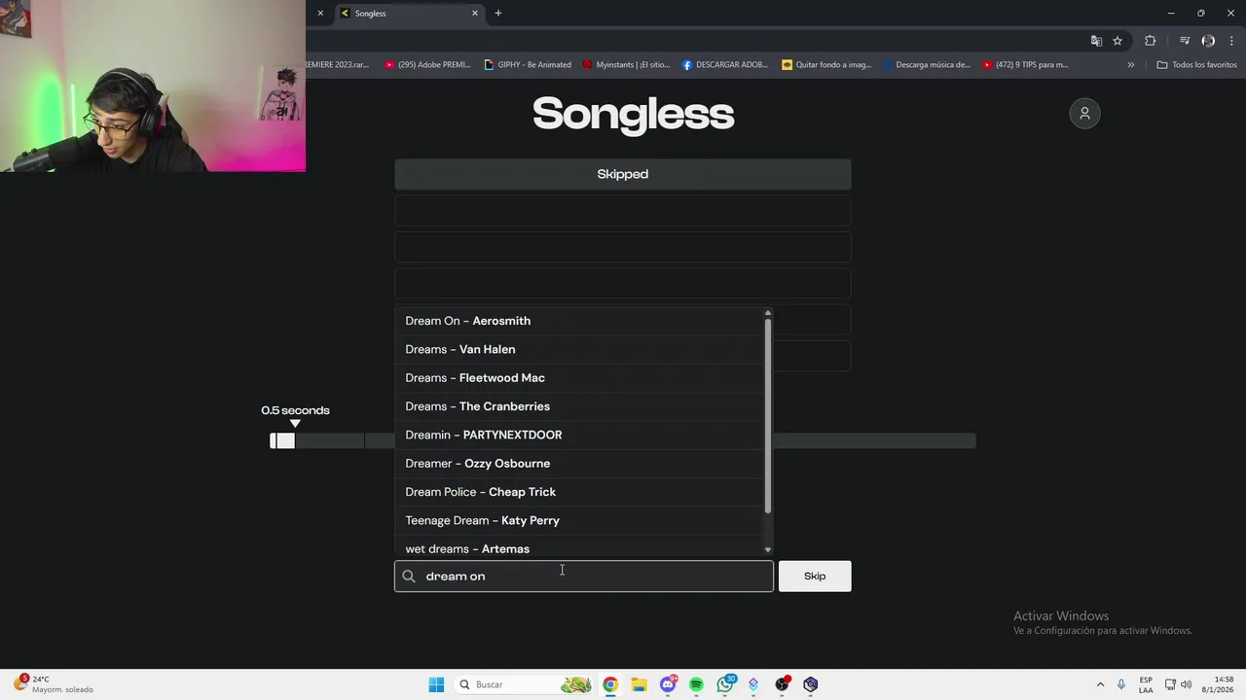
Task: Open the DESCARGAR ADOB... bookmark
Action: tap(725, 65)
